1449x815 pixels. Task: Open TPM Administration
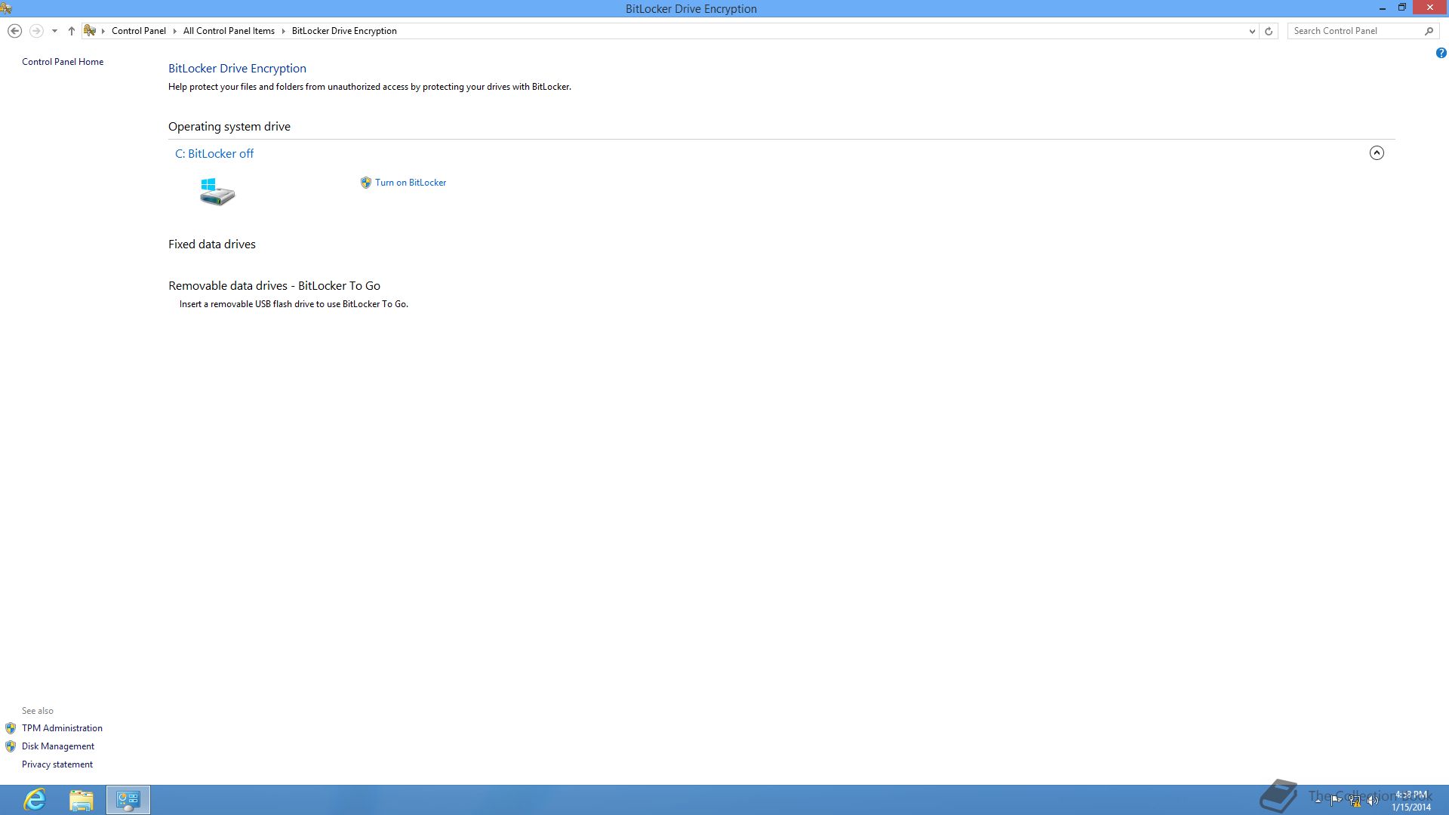62,728
